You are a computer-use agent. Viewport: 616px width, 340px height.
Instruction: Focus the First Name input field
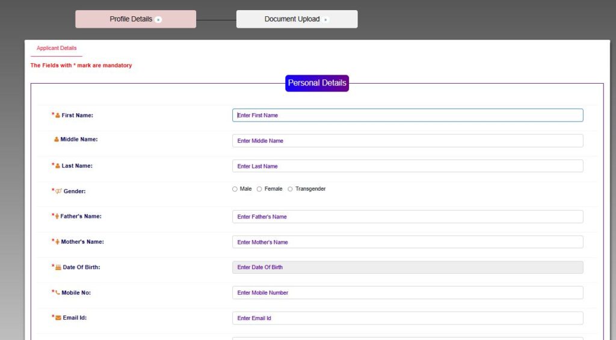point(408,115)
